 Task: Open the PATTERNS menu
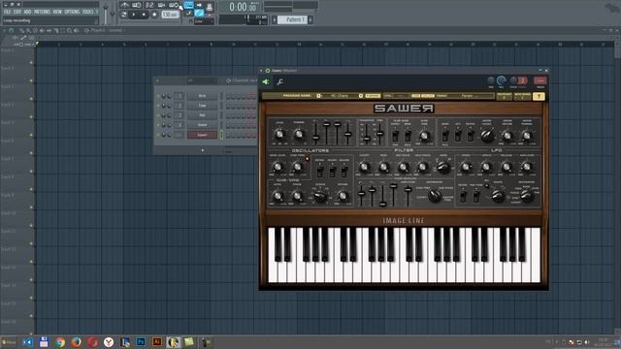(x=42, y=12)
